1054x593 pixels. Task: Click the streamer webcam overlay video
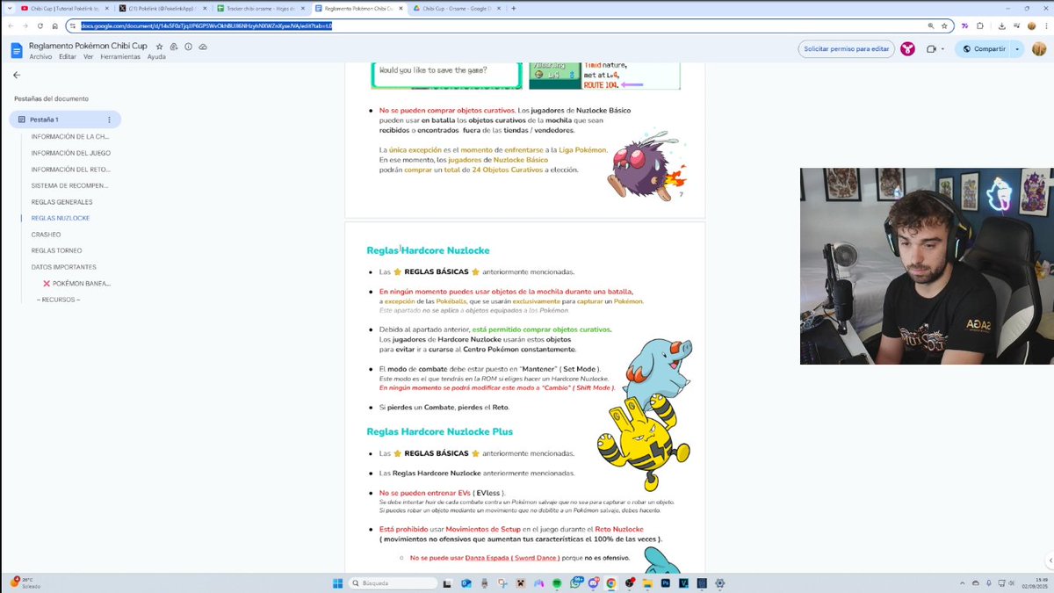[927, 266]
